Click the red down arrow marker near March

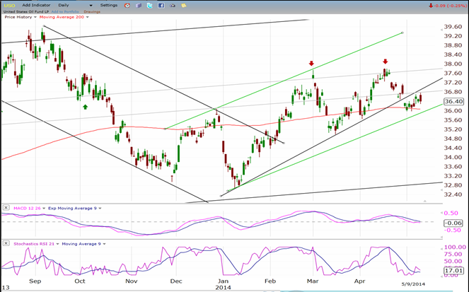(311, 64)
